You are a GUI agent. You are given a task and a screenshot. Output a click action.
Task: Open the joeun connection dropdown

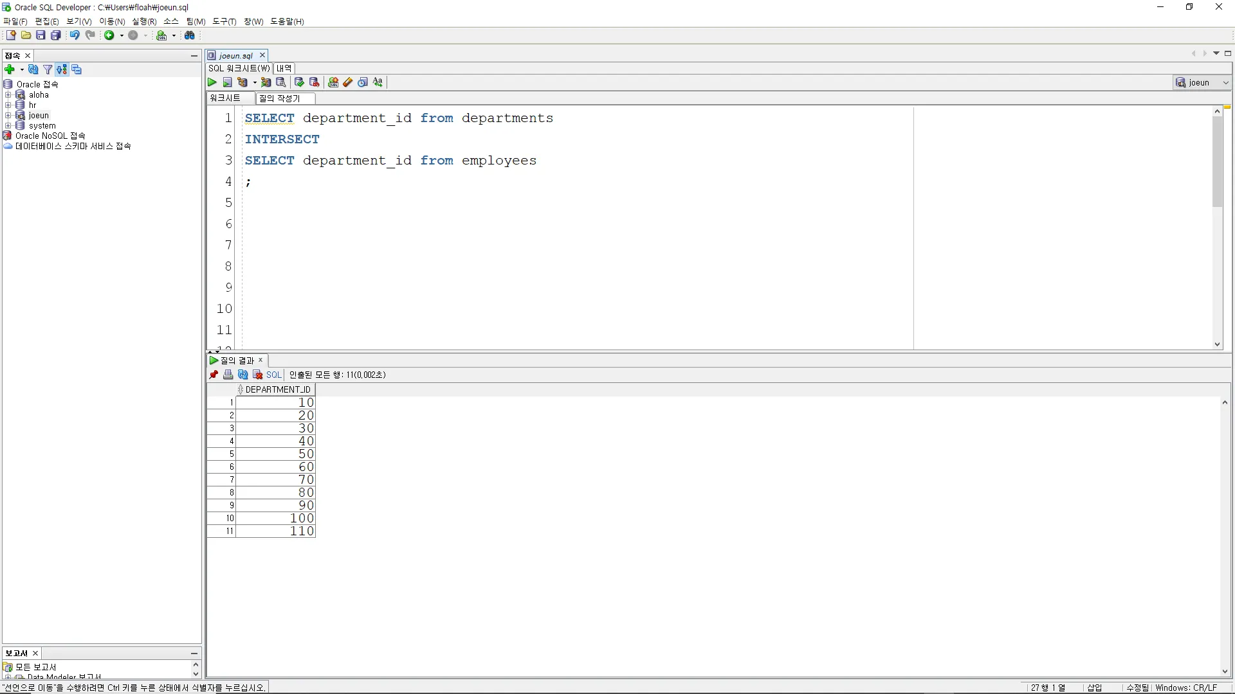[1225, 82]
